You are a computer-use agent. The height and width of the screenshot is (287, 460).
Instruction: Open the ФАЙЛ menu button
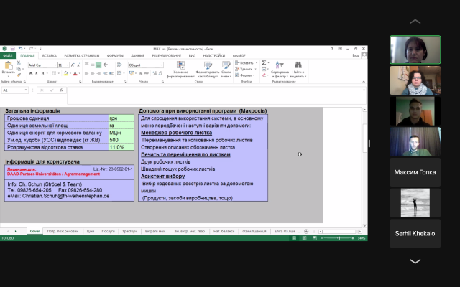tap(8, 55)
